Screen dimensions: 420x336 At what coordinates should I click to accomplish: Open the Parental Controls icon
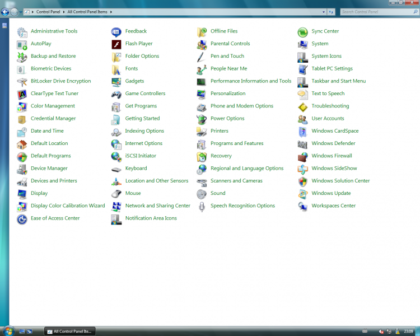pos(202,44)
